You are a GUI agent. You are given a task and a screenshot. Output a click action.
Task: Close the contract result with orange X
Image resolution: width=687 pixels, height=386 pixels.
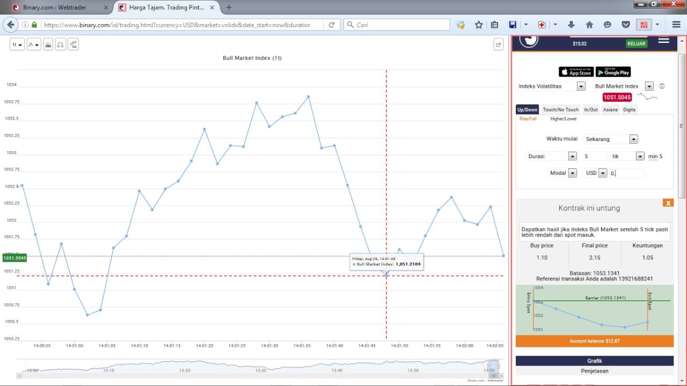[x=668, y=203]
